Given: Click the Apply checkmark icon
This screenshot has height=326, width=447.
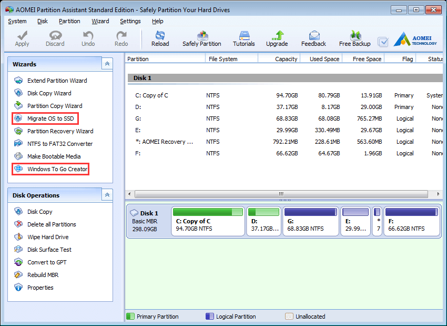Looking at the screenshot, I should (x=22, y=35).
